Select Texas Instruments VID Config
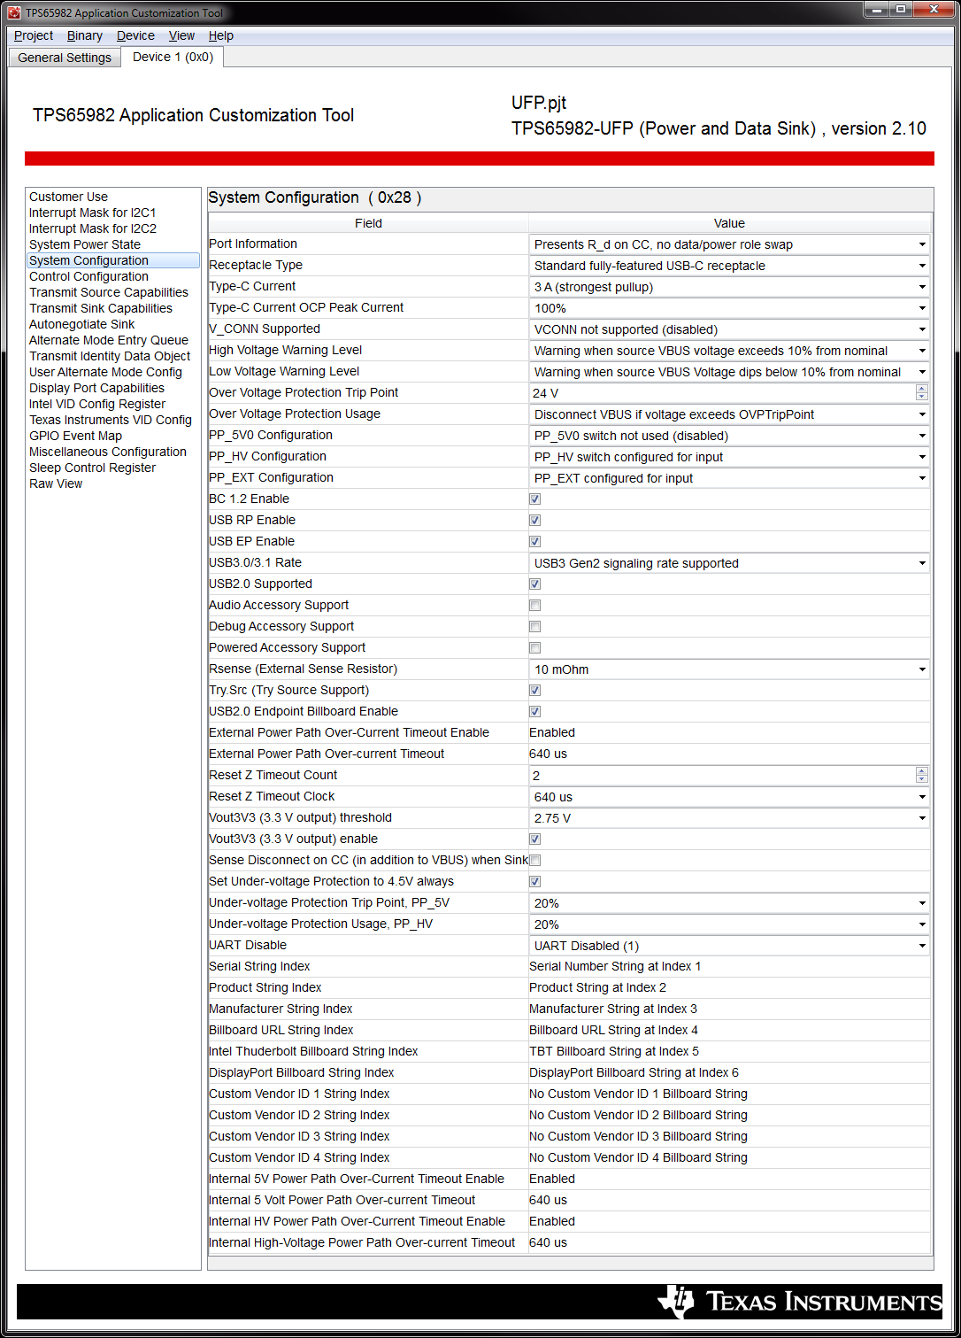The width and height of the screenshot is (961, 1338). coord(111,420)
